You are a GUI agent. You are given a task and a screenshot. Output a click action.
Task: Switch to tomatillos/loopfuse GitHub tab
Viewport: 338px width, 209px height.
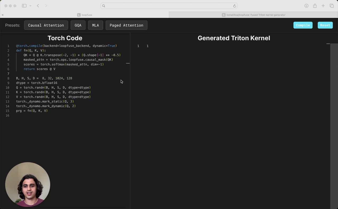click(x=253, y=15)
